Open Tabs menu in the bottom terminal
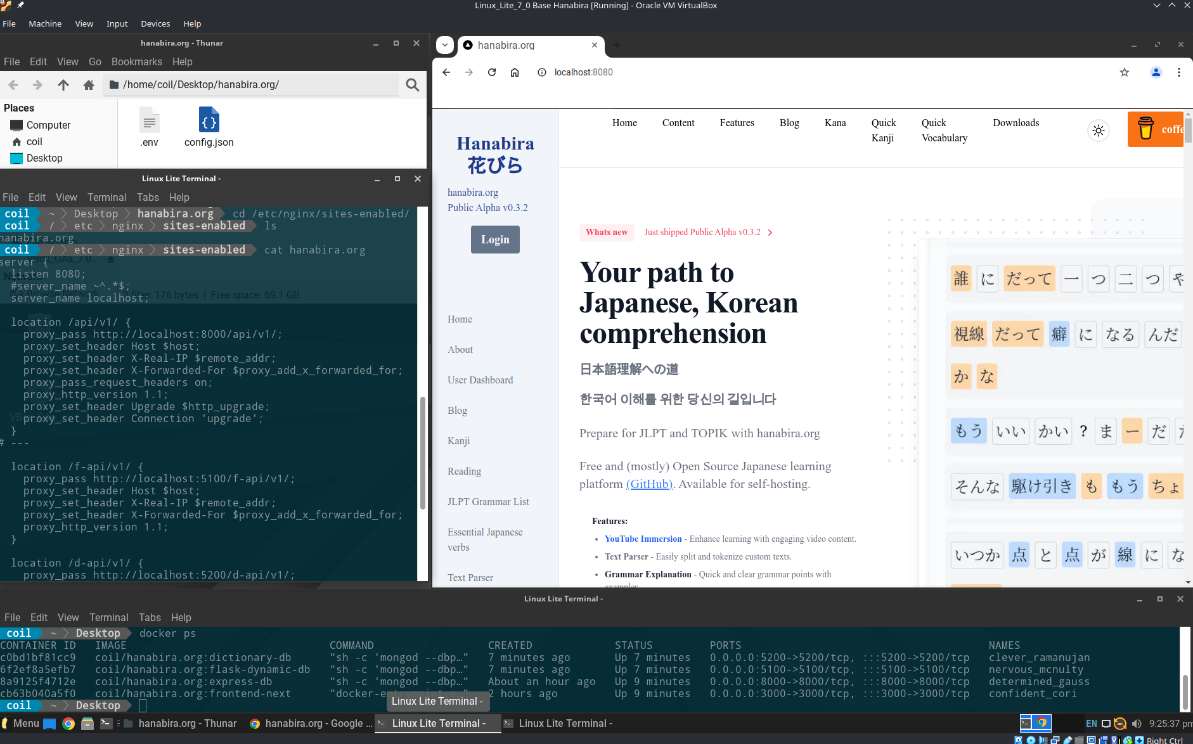This screenshot has width=1193, height=744. [150, 617]
